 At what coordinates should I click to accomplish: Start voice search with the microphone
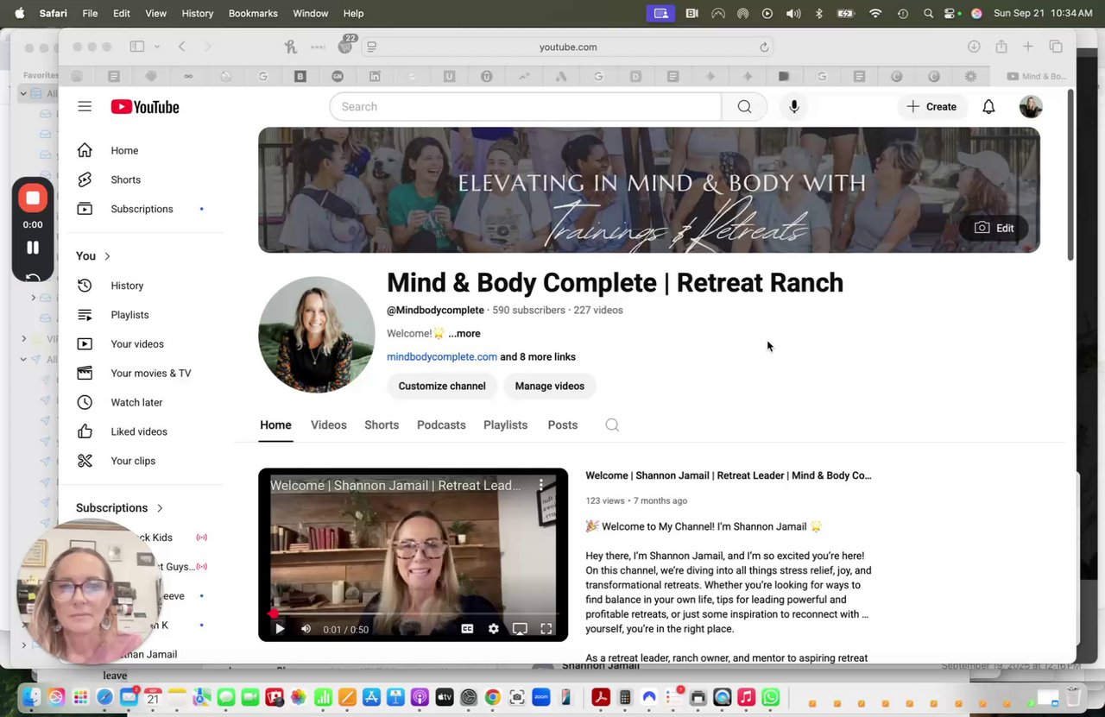tap(794, 107)
